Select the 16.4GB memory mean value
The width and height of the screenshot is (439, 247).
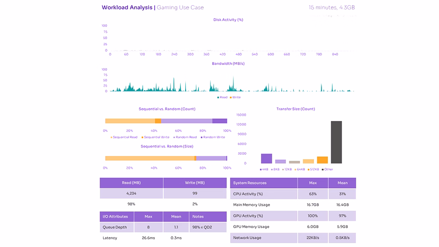point(343,205)
